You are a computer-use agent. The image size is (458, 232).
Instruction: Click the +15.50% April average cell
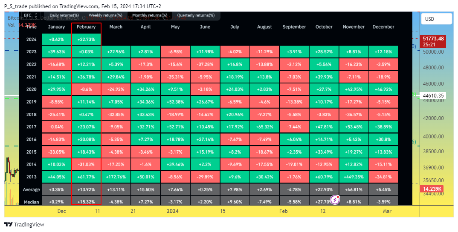point(146,189)
